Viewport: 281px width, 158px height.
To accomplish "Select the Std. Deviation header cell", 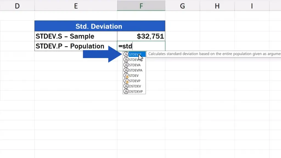I will pyautogui.click(x=100, y=26).
